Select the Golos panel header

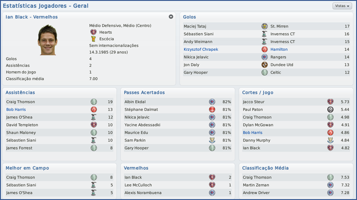tap(190, 17)
